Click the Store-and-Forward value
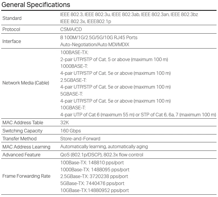The height and width of the screenshot is (197, 218). click(x=80, y=139)
